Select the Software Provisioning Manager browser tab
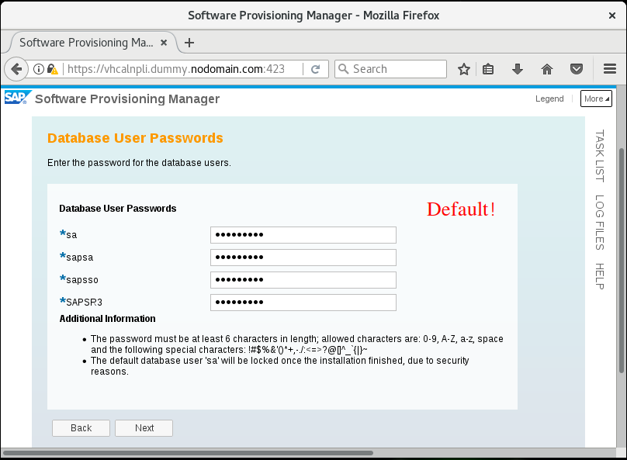 [93, 43]
